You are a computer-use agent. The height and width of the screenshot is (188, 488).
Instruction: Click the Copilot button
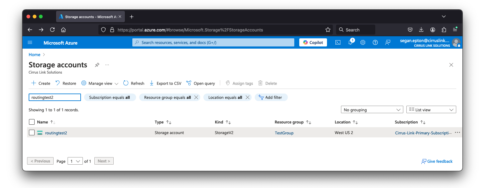[313, 43]
